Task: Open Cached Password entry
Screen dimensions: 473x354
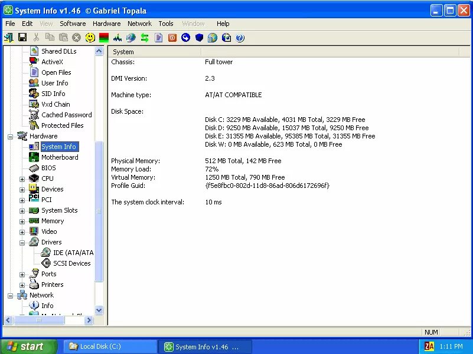Action: 66,115
